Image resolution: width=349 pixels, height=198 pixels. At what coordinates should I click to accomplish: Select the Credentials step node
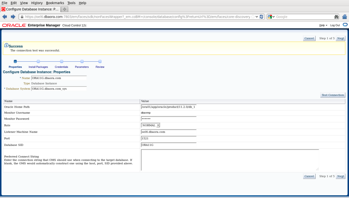61,61
